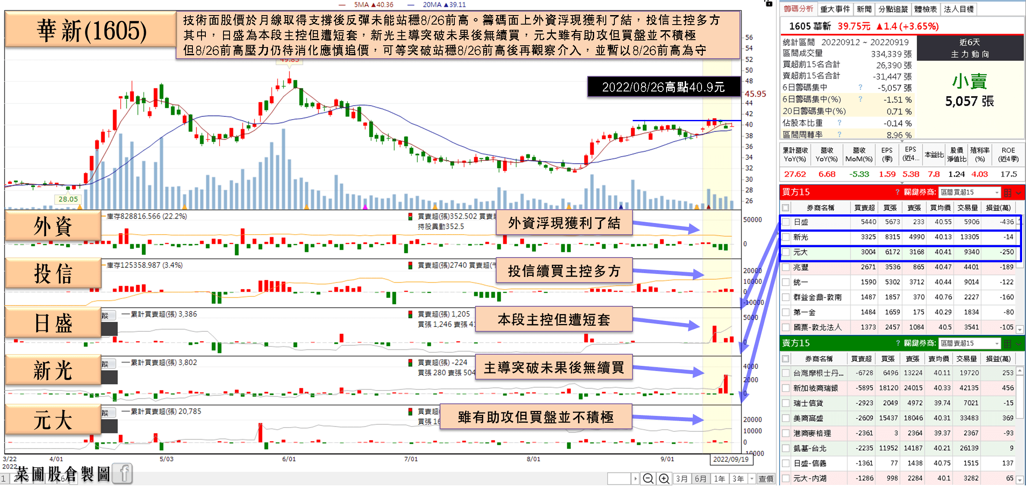Click the 投信 legend marker before 買賣超(張)2740
1026x497 pixels.
point(410,265)
